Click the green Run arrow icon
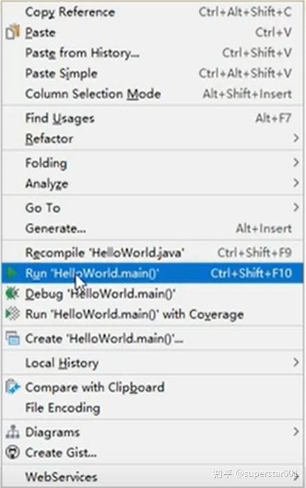 pos(12,273)
